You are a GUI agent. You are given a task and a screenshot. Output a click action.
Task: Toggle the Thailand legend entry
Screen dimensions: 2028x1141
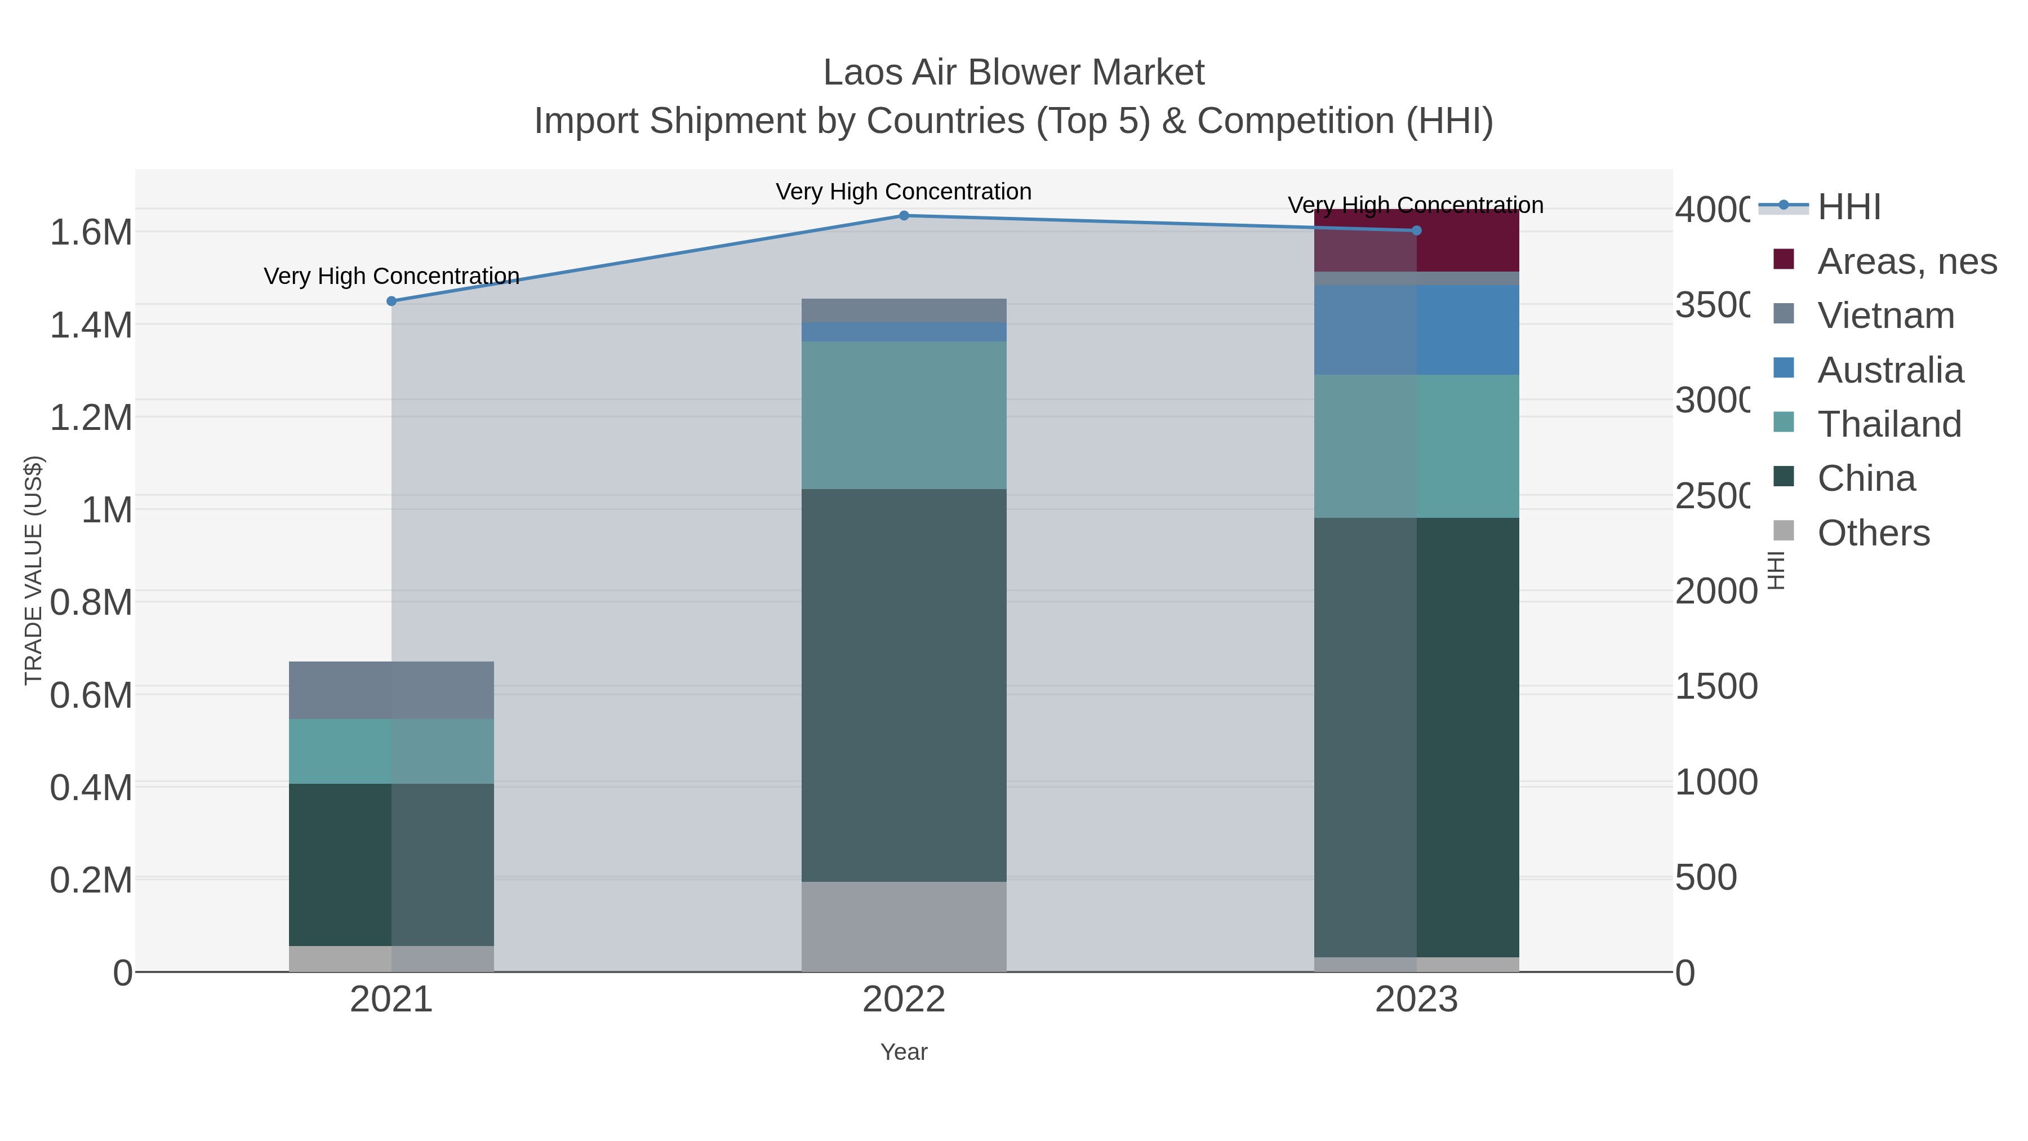(x=1867, y=424)
